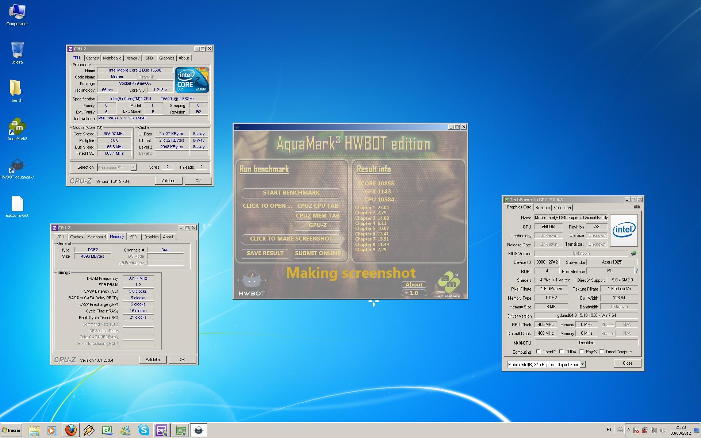This screenshot has height=438, width=701.
Task: Launch Windows Media Player from taskbar
Action: coord(52,430)
